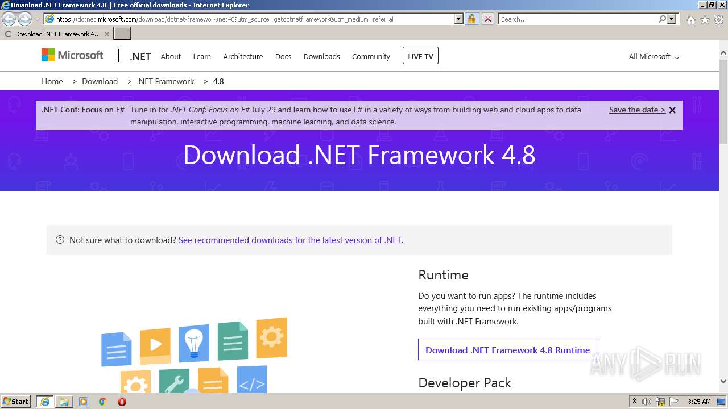This screenshot has height=409, width=728.
Task: Open the red Opera taskbar icon
Action: coord(122,402)
